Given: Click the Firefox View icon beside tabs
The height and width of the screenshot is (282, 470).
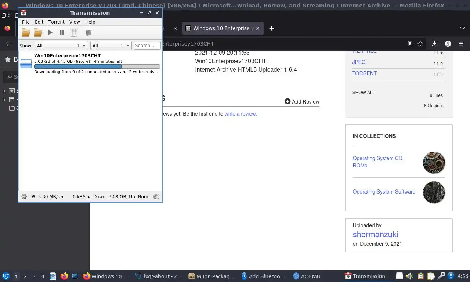Looking at the screenshot, I should [x=7, y=28].
